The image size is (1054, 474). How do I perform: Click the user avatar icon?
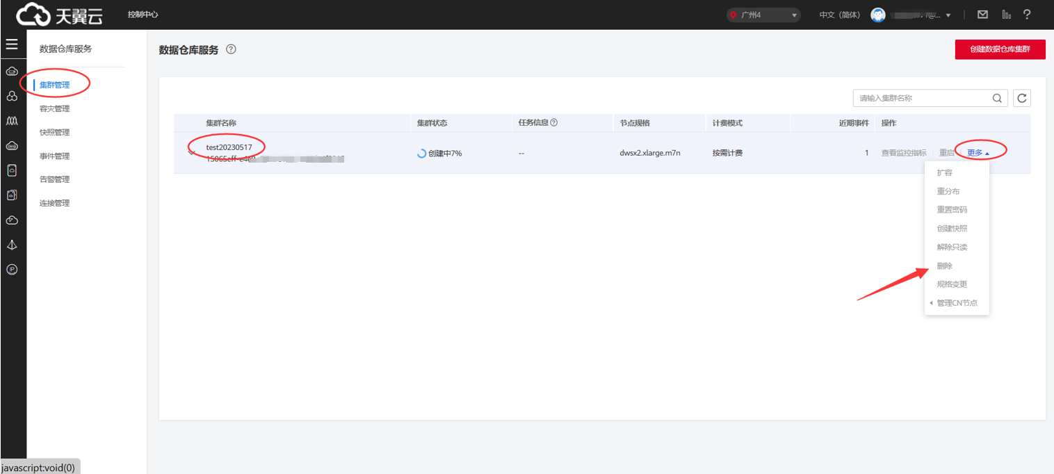[878, 15]
